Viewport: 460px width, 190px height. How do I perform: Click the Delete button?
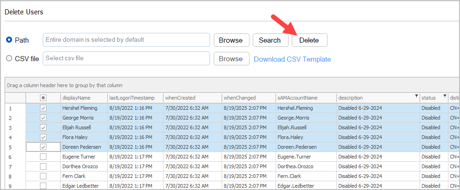[x=309, y=40]
